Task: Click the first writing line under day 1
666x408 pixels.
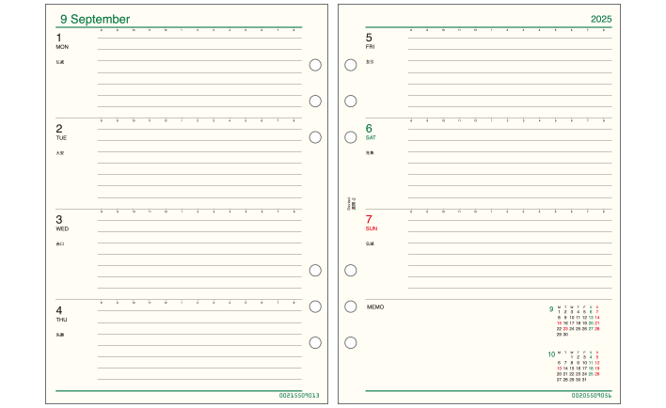Action: click(x=199, y=39)
